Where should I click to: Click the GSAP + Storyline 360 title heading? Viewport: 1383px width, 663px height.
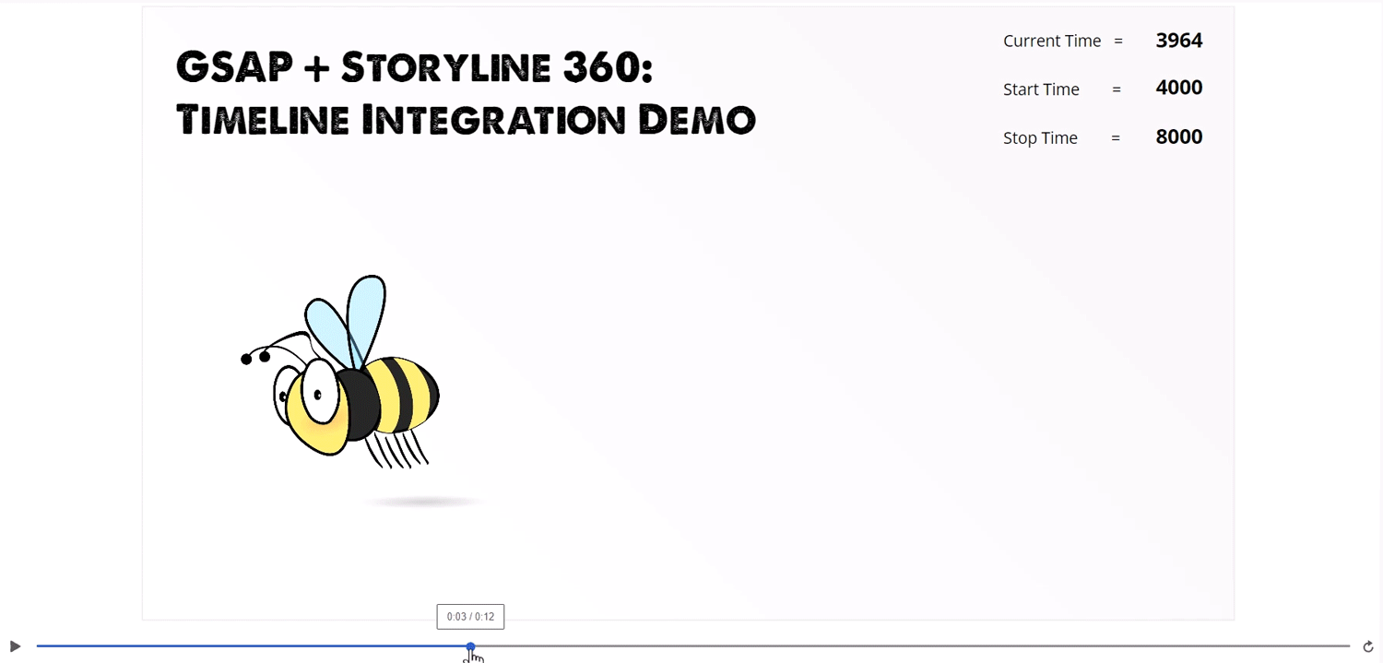click(414, 65)
